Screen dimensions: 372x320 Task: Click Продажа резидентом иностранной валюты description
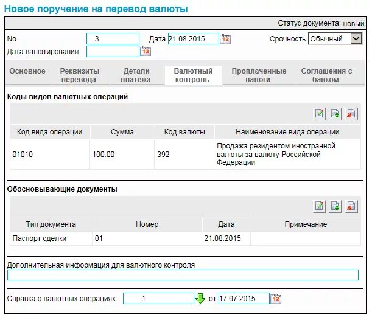click(x=287, y=155)
